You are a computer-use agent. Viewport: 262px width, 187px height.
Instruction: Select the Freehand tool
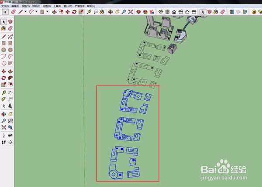[x=10, y=37]
